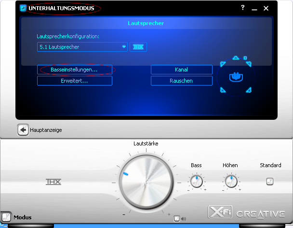Select the center speaker in diagram
This screenshot has height=228, width=293.
[x=236, y=57]
